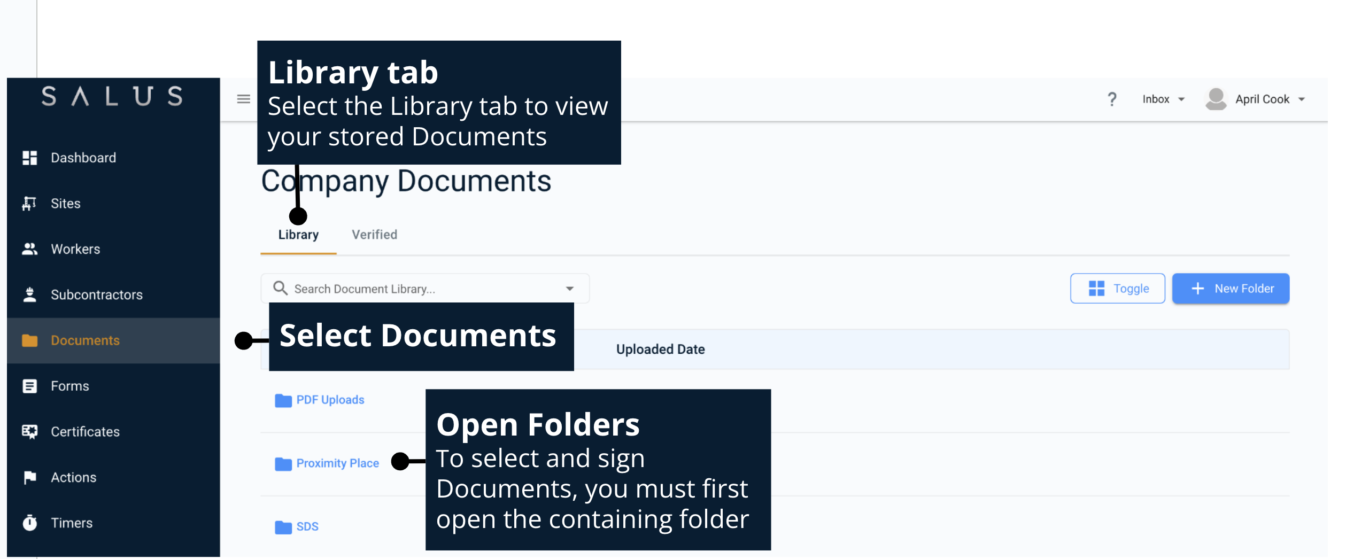Open the Timers section
The width and height of the screenshot is (1346, 559).
[x=71, y=523]
